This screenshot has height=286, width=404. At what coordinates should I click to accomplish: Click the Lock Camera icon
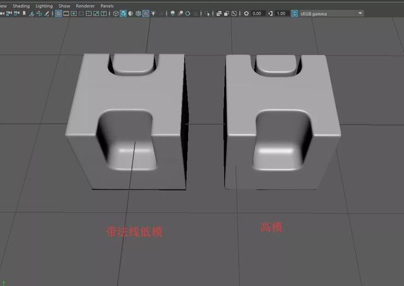(x=9, y=13)
